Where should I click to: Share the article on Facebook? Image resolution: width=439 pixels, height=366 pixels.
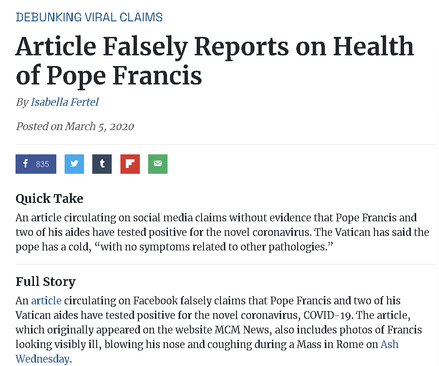click(26, 164)
